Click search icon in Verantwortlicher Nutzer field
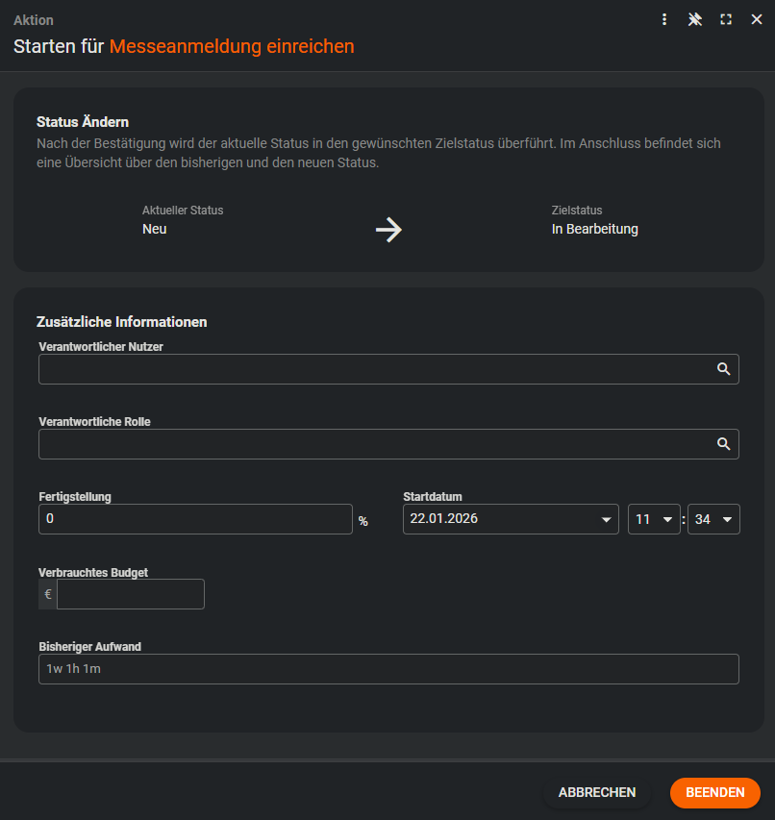 click(723, 369)
